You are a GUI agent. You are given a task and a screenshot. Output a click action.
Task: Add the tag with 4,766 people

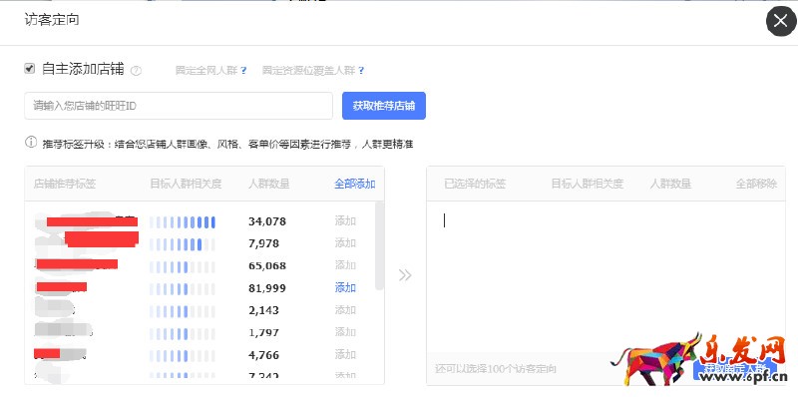pos(345,354)
